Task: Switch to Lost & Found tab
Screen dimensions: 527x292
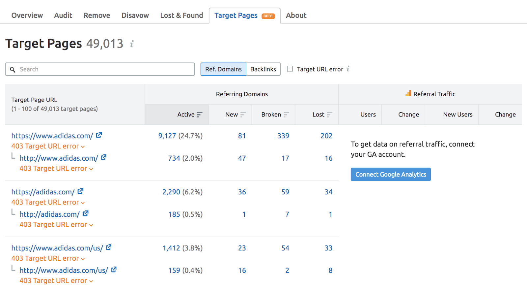Action: pyautogui.click(x=181, y=16)
